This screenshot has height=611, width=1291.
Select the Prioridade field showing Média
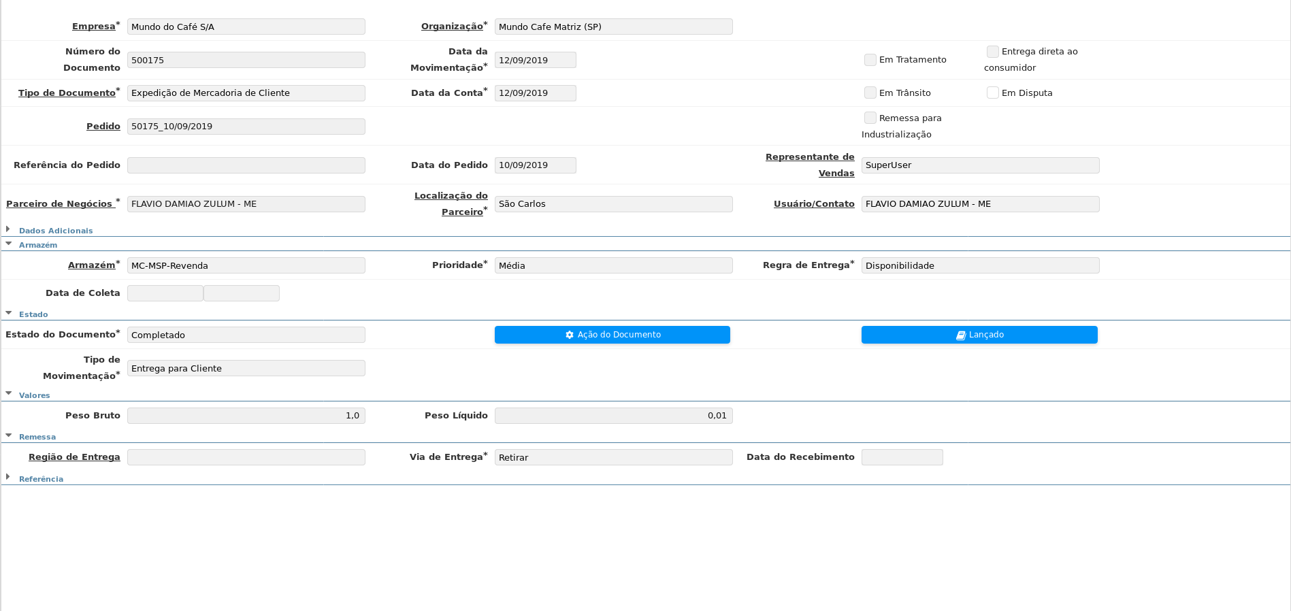click(x=613, y=265)
